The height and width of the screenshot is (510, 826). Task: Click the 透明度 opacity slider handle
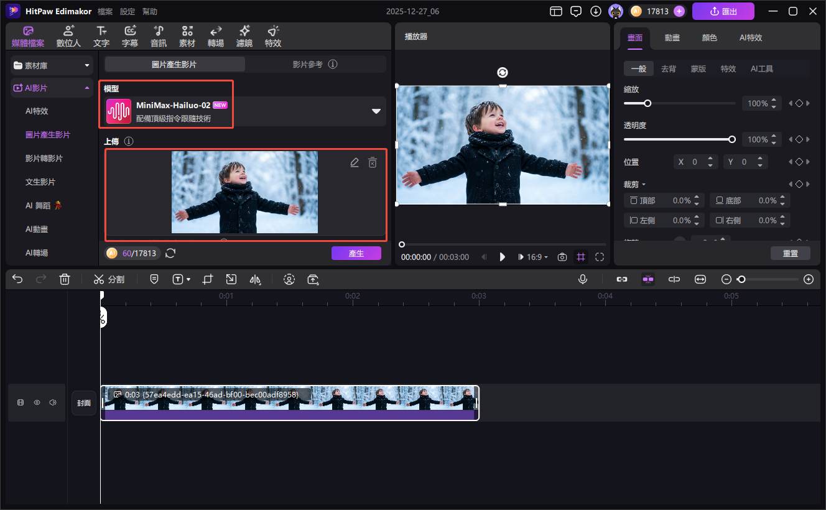tap(732, 139)
